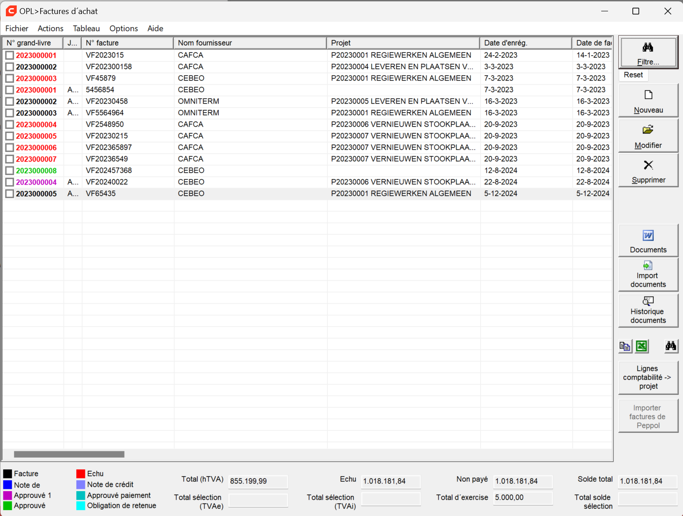
Task: Click the teal Approuvé paiement swatch
Action: [81, 495]
